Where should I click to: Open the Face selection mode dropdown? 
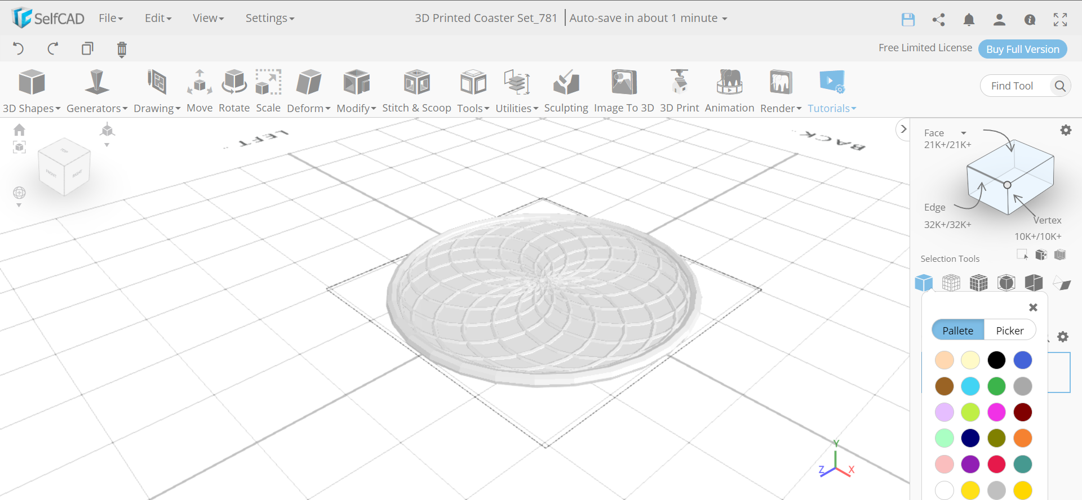point(946,133)
